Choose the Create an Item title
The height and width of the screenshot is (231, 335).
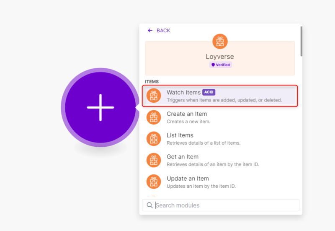pyautogui.click(x=187, y=114)
